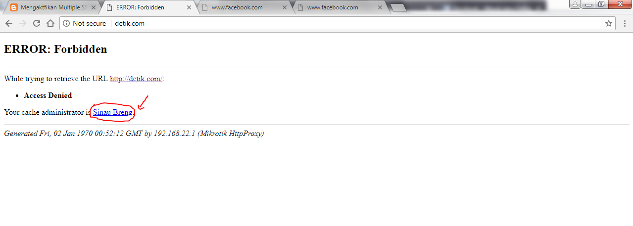The width and height of the screenshot is (633, 226).
Task: Open the Chrome user profile icon
Action: (x=575, y=4)
